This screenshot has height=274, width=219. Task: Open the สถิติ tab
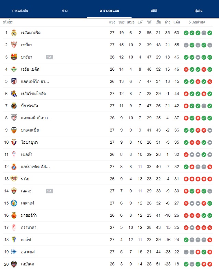(x=154, y=11)
